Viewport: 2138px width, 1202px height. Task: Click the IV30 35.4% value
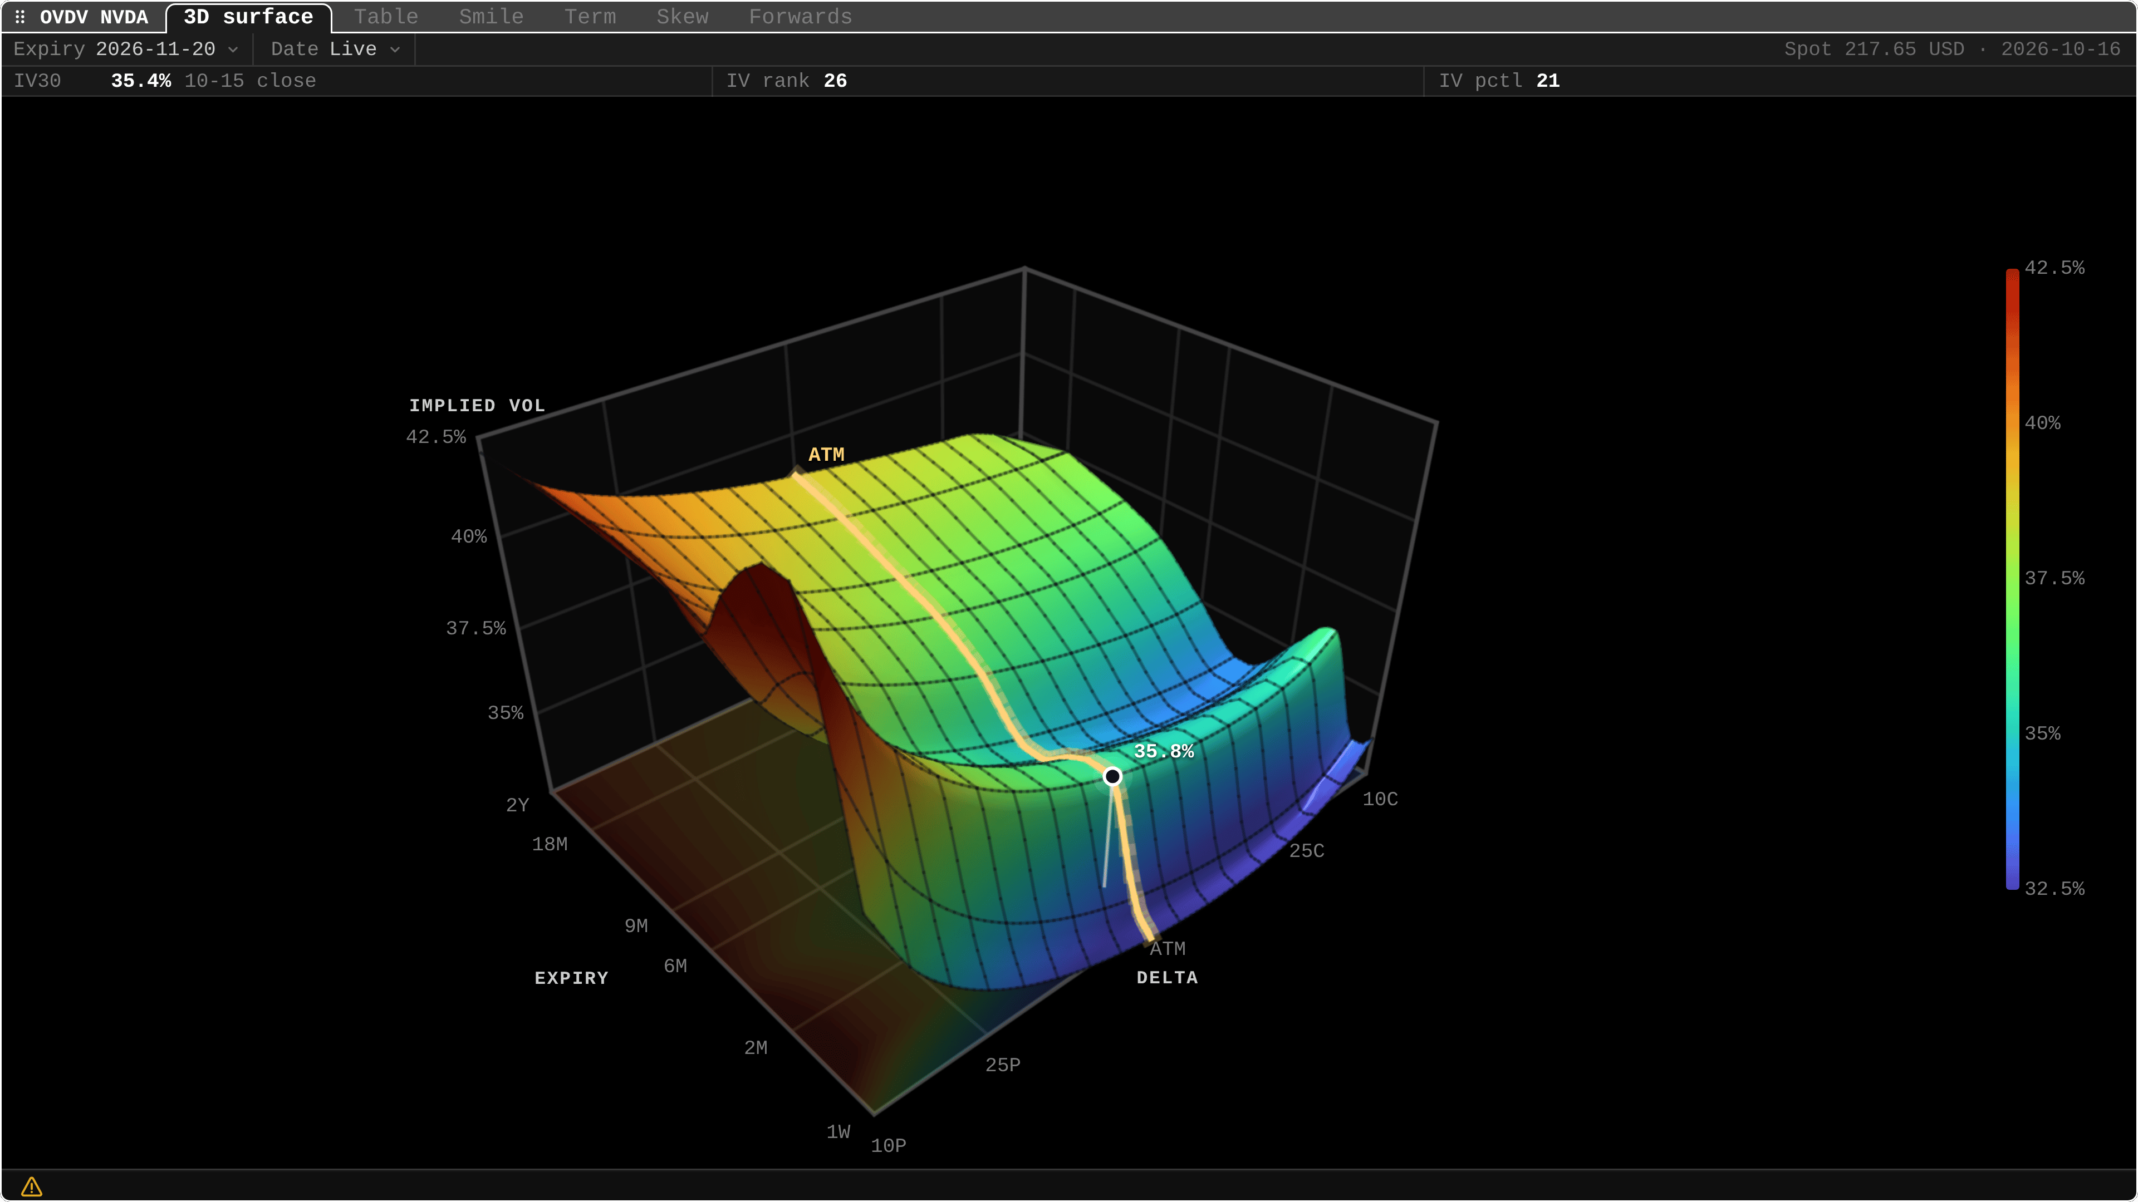140,81
